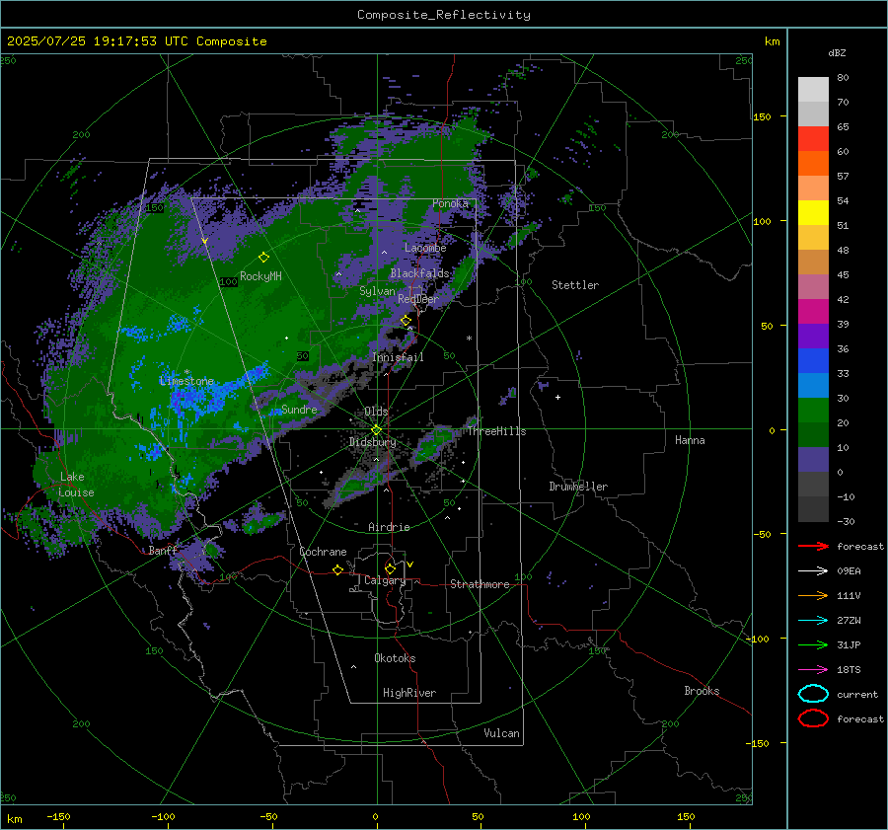Click the Stettler label
This screenshot has width=888, height=830.
tap(575, 285)
